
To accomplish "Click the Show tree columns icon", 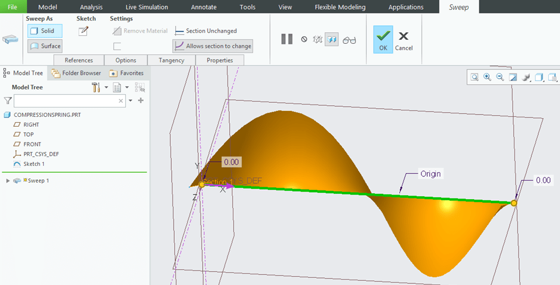I will [140, 87].
